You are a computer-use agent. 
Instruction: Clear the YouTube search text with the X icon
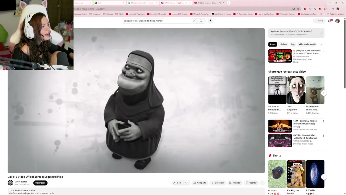(194, 21)
